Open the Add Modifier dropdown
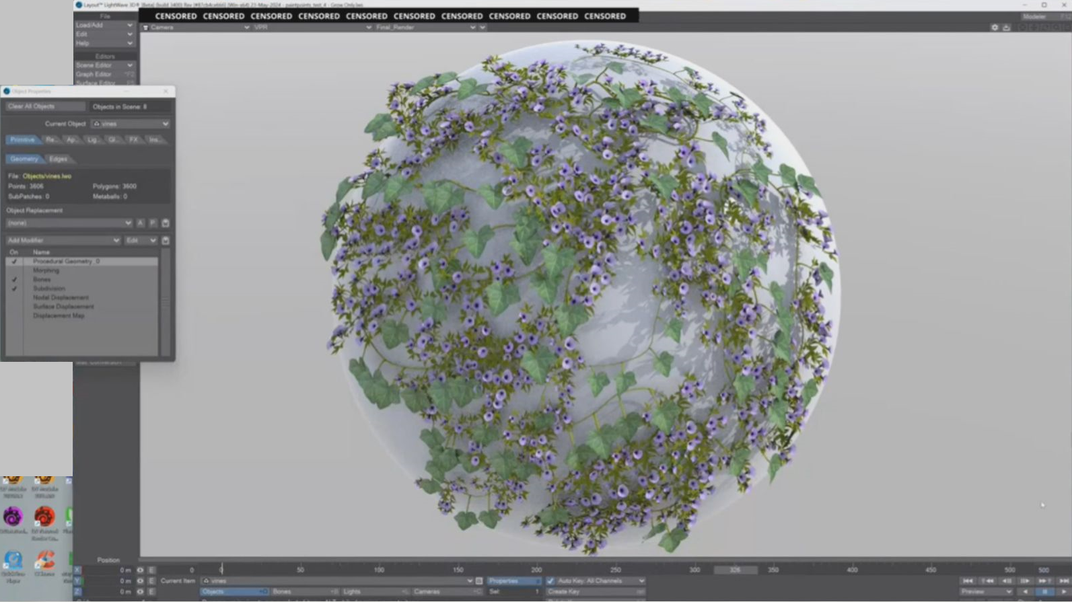 point(63,241)
